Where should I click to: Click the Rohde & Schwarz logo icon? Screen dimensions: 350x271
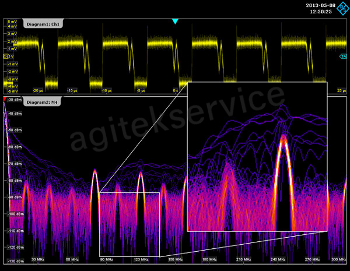click(342, 8)
